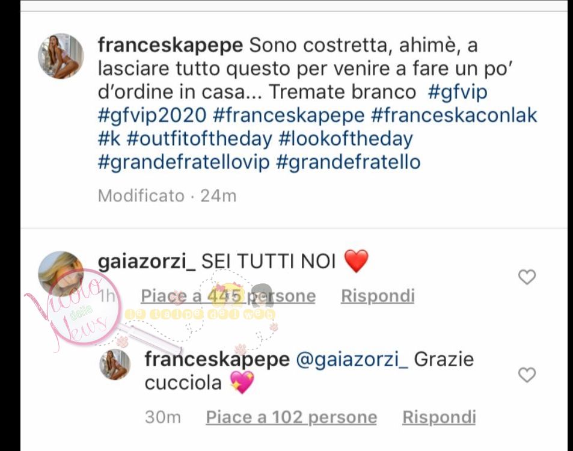
Task: Like gaiazorzi_'s comment with heart icon
Action: (x=527, y=277)
